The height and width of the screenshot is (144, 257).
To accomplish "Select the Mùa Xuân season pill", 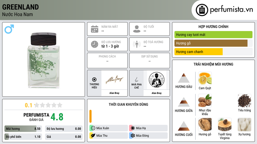I will 109,128.
